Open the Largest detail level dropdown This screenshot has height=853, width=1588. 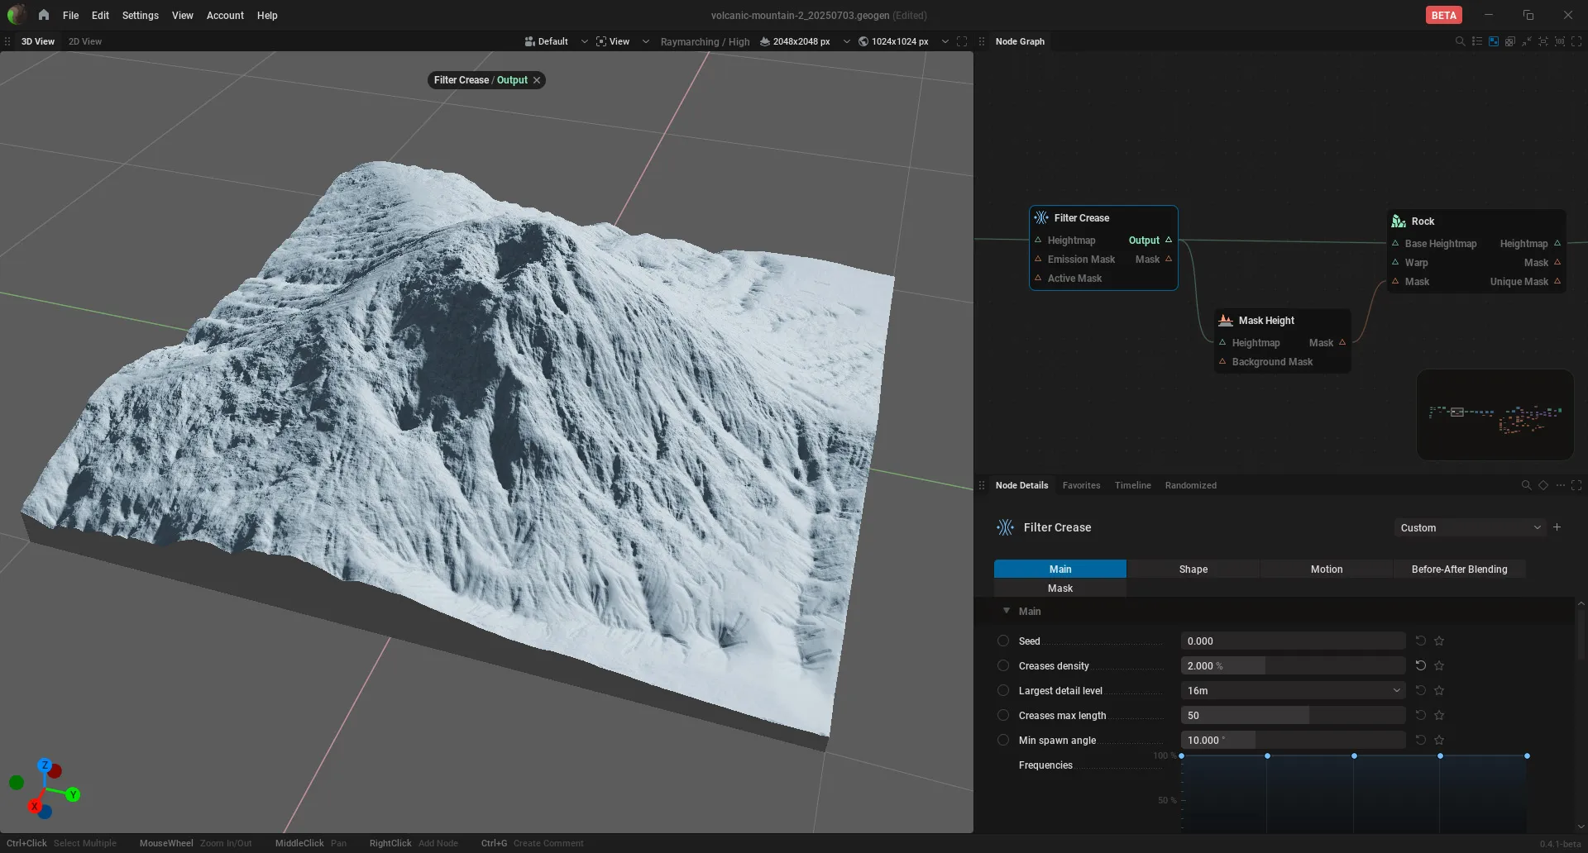1293,690
